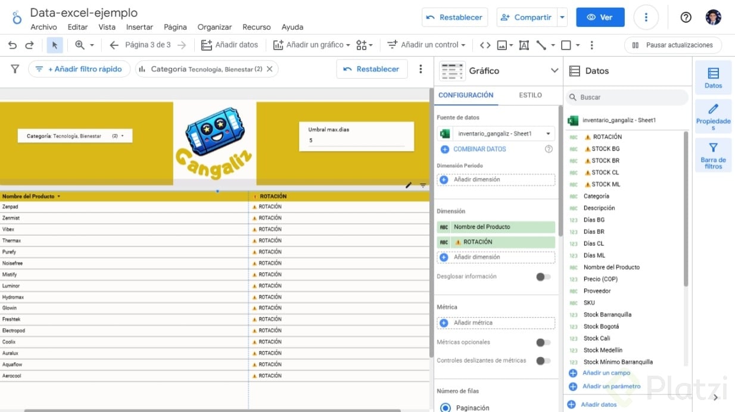The height and width of the screenshot is (412, 735).
Task: Expand the side panel chevron at bottom right
Action: (716, 398)
